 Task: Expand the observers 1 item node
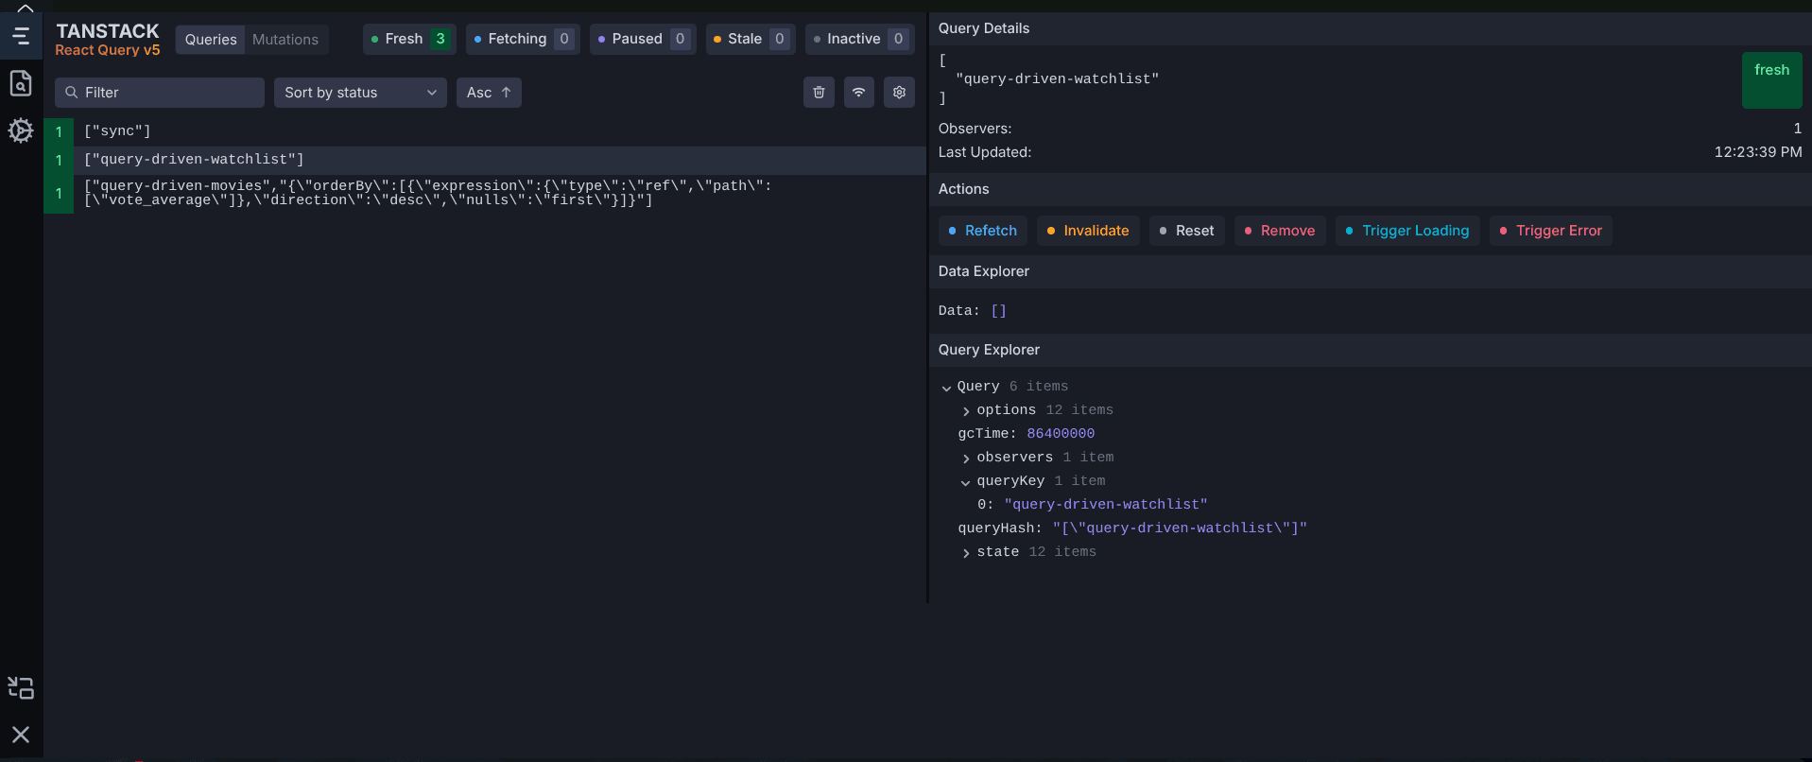click(x=1037, y=458)
